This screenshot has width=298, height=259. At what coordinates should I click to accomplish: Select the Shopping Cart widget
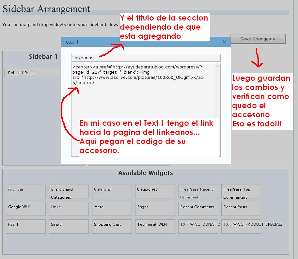112,226
